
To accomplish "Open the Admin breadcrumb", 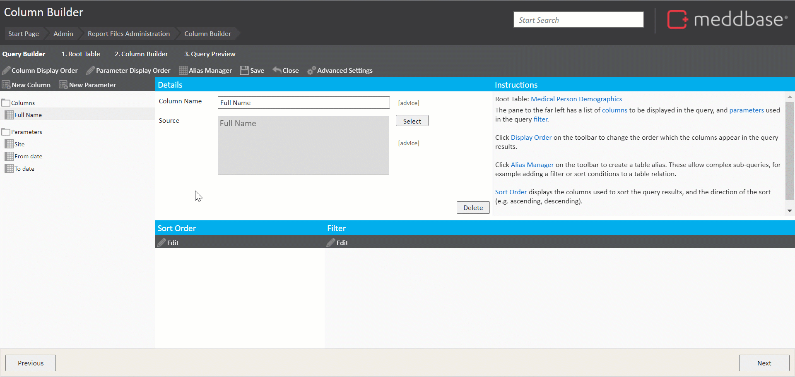I will point(63,34).
